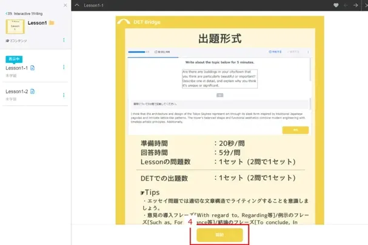Screen dimensions: 368x245
Task: Click the DET Bridge logo
Action: [x=139, y=22]
